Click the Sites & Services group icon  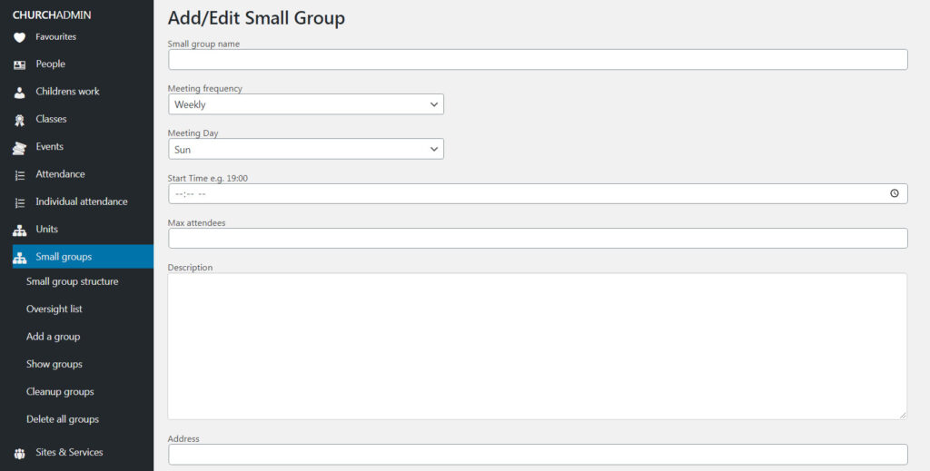[x=19, y=453]
